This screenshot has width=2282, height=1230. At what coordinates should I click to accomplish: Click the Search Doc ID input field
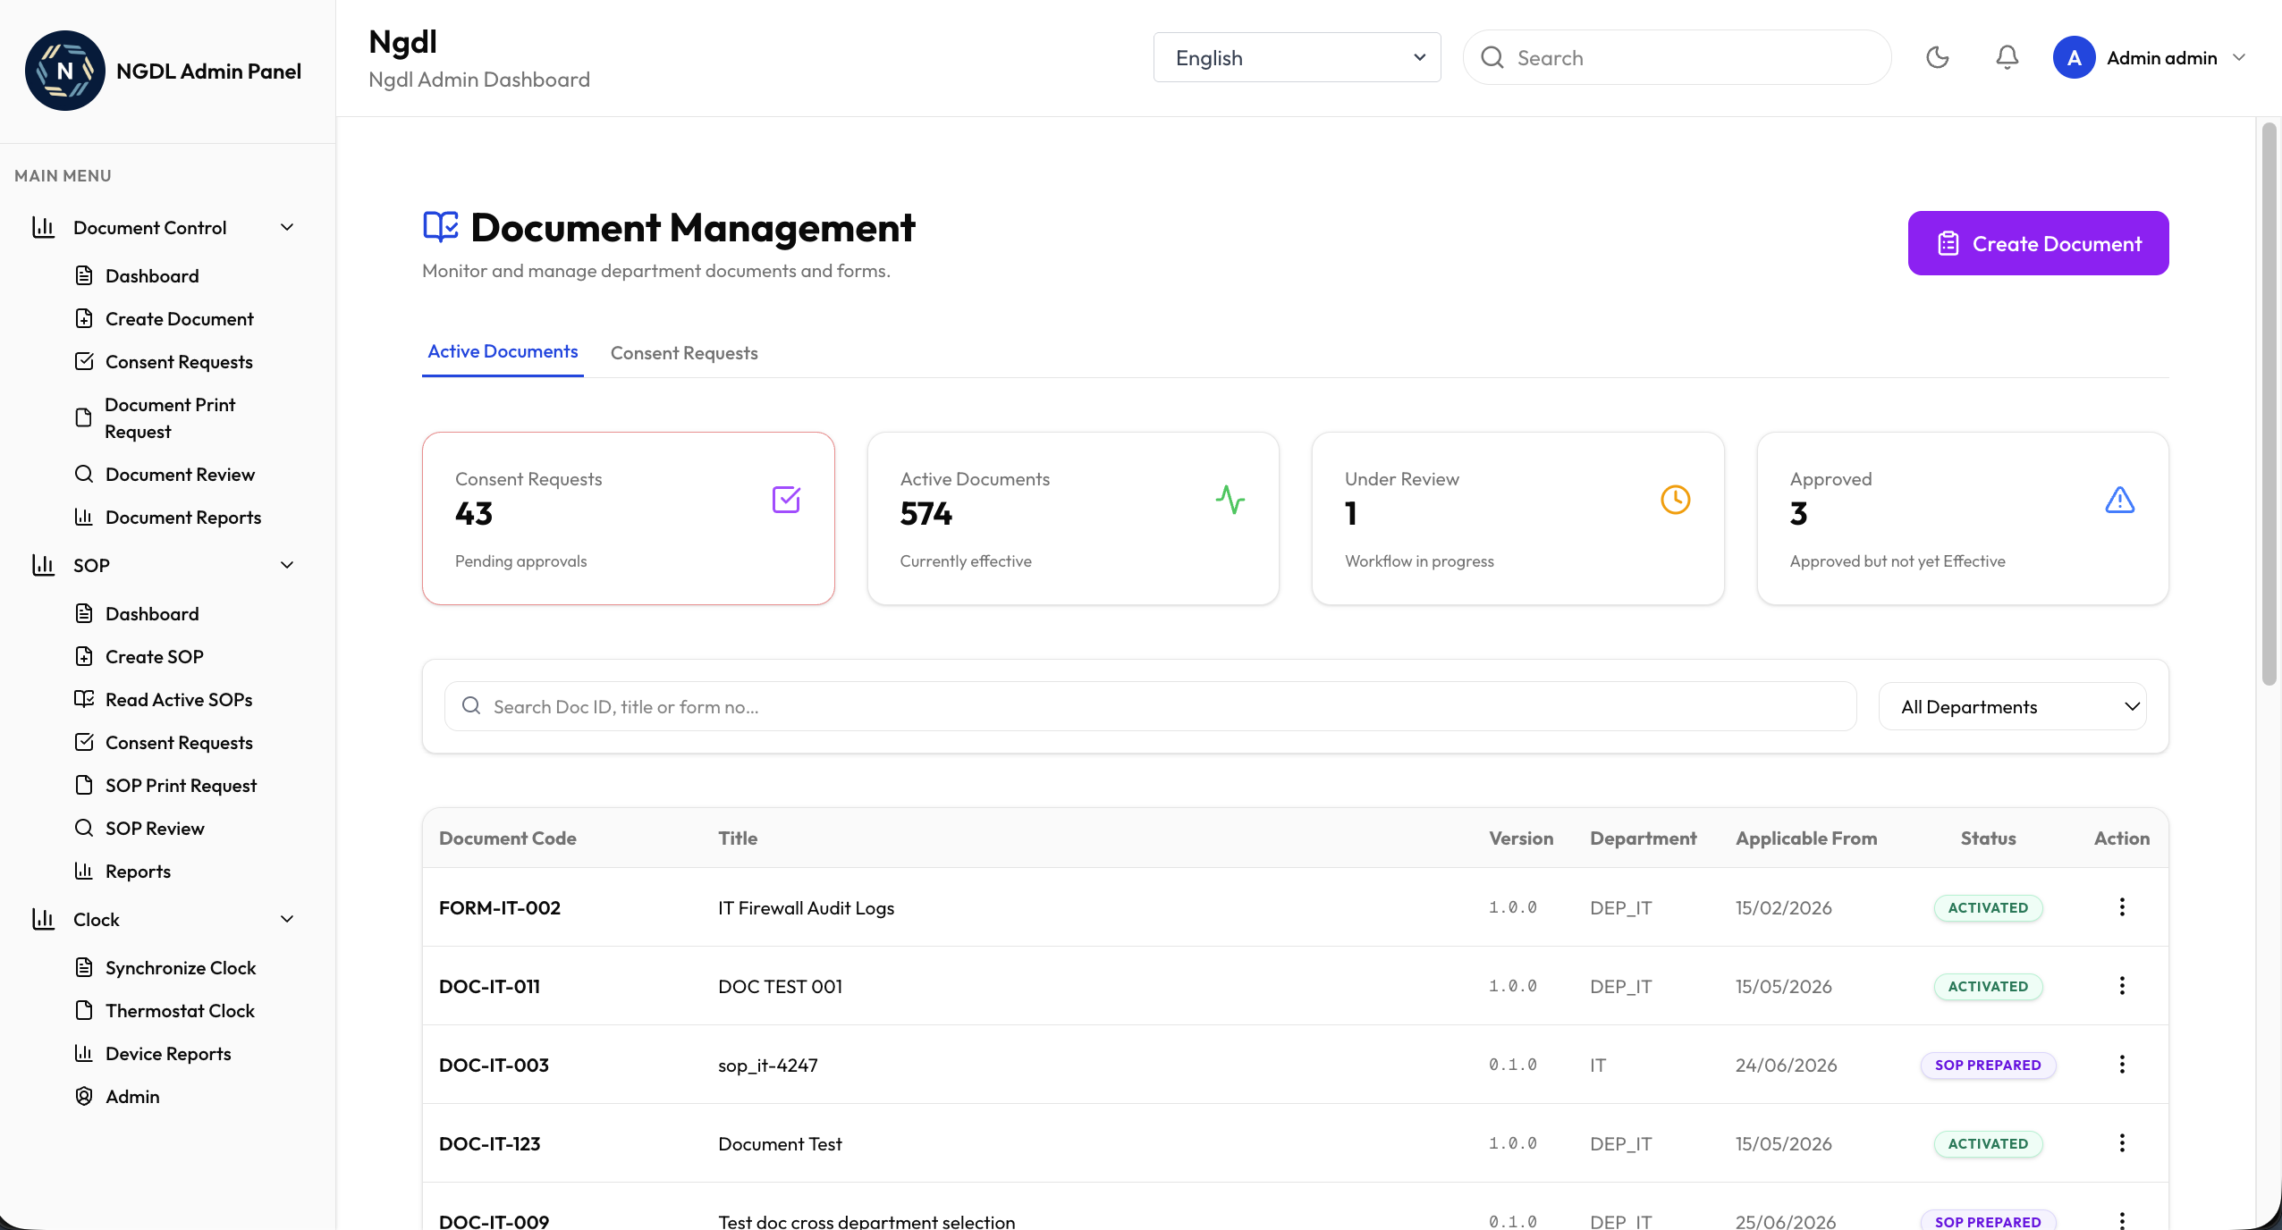click(x=1150, y=706)
